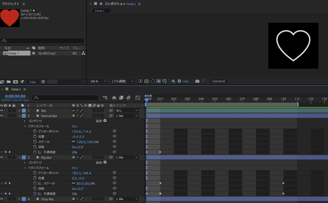
Task: Toggle the transparency grid in viewer
Action: coord(147,81)
